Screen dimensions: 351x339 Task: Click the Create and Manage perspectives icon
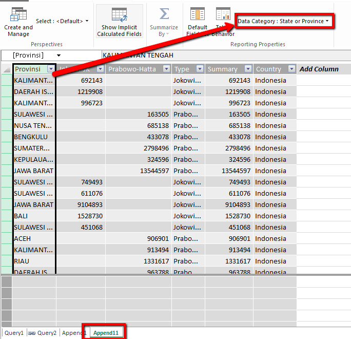tap(18, 14)
